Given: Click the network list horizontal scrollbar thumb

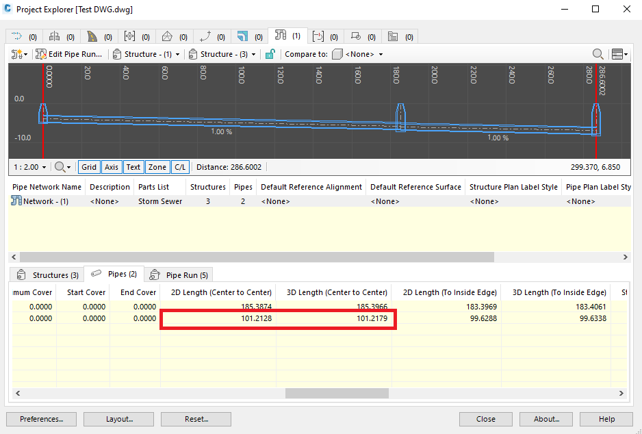Looking at the screenshot, I should click(257, 257).
